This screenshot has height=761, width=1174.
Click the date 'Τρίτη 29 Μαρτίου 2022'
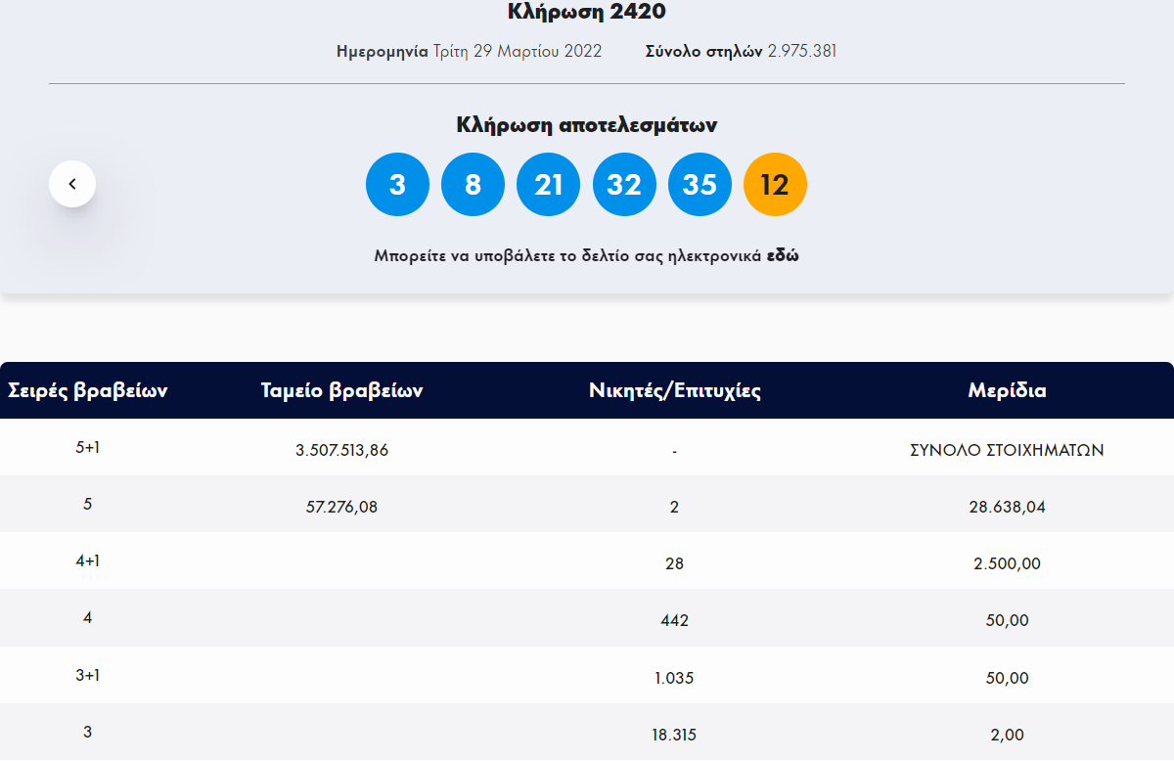[x=518, y=51]
